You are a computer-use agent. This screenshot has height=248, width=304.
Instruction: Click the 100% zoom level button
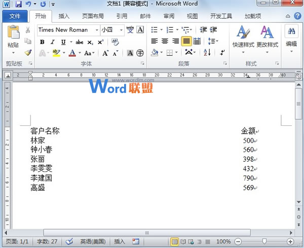pos(223,241)
